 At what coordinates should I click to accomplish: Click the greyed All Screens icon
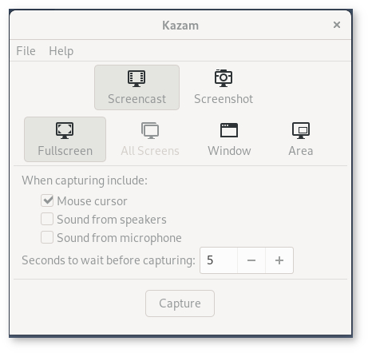(150, 130)
